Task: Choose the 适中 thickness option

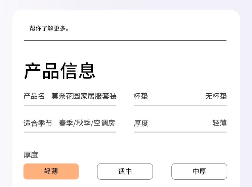Action: [125, 172]
